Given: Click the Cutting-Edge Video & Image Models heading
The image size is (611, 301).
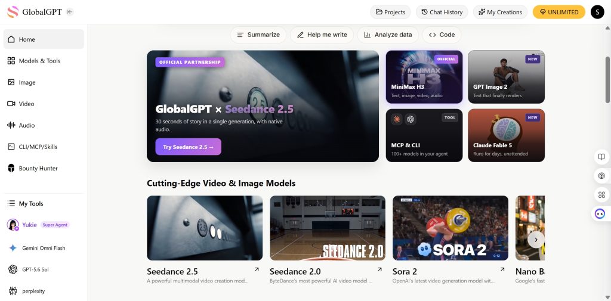Looking at the screenshot, I should (x=221, y=183).
